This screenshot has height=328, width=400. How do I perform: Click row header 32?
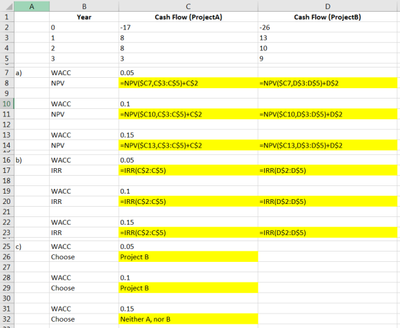[x=7, y=319]
